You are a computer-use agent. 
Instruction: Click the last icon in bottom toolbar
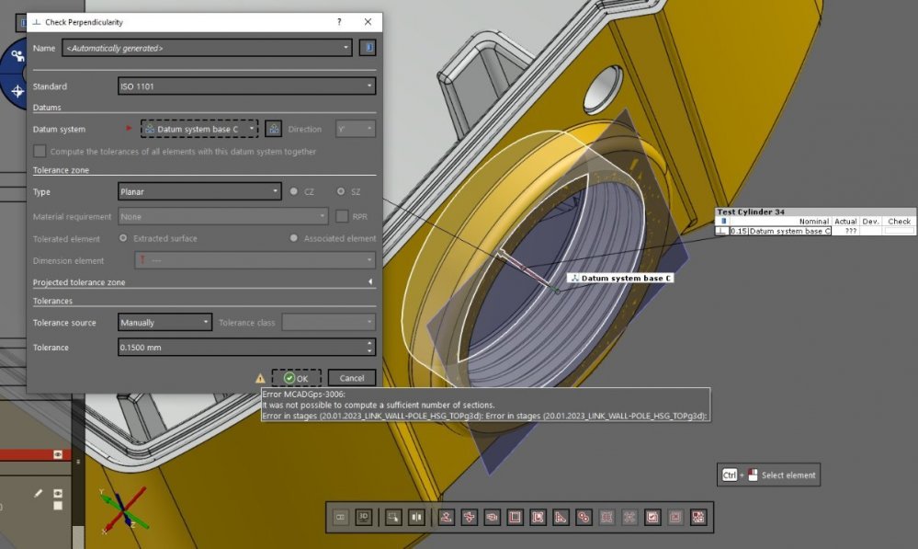click(x=698, y=517)
